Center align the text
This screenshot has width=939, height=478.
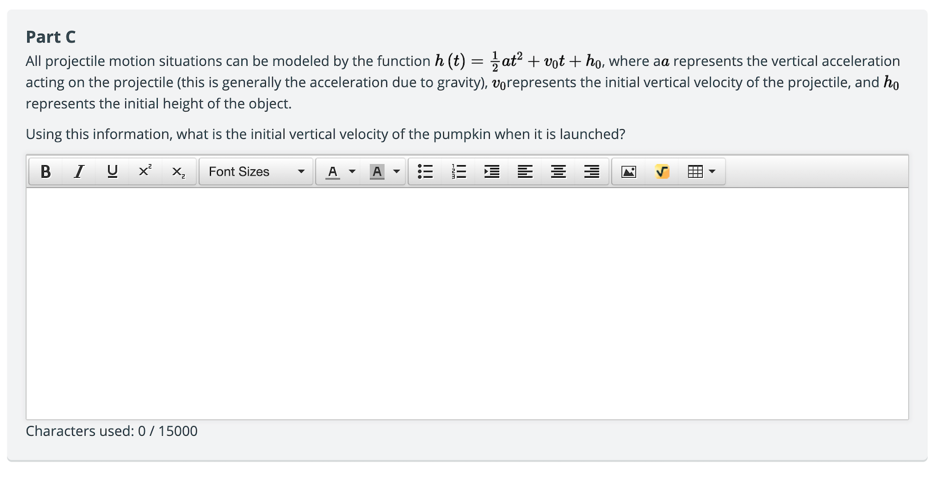[558, 172]
